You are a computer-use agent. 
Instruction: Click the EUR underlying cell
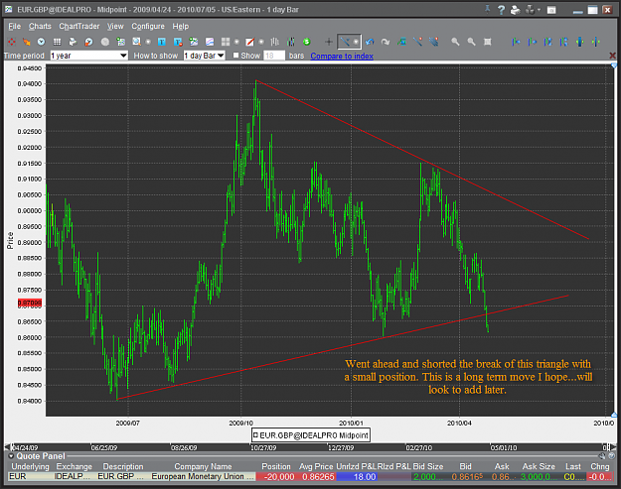click(30, 477)
